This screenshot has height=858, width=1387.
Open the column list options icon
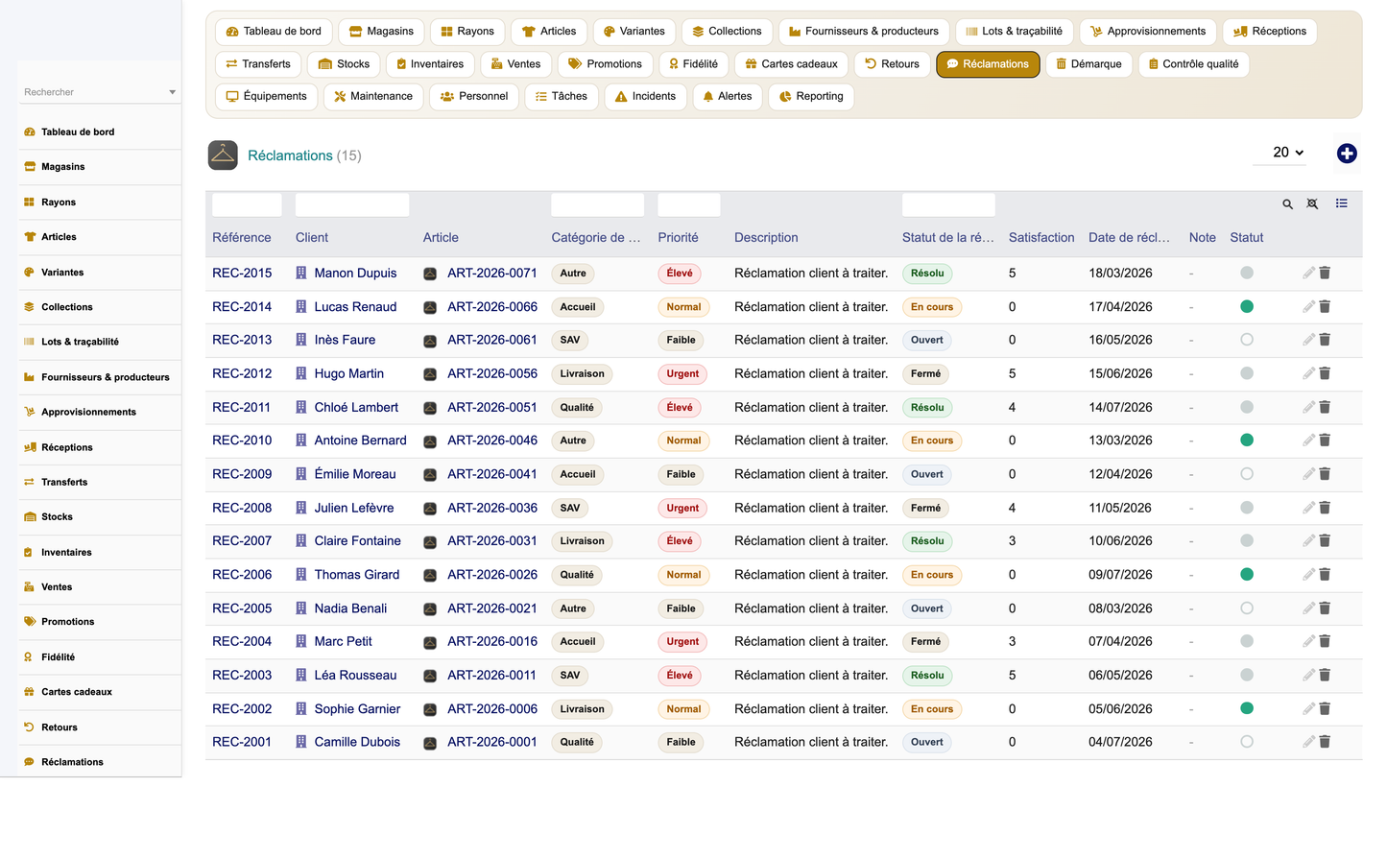click(1341, 203)
